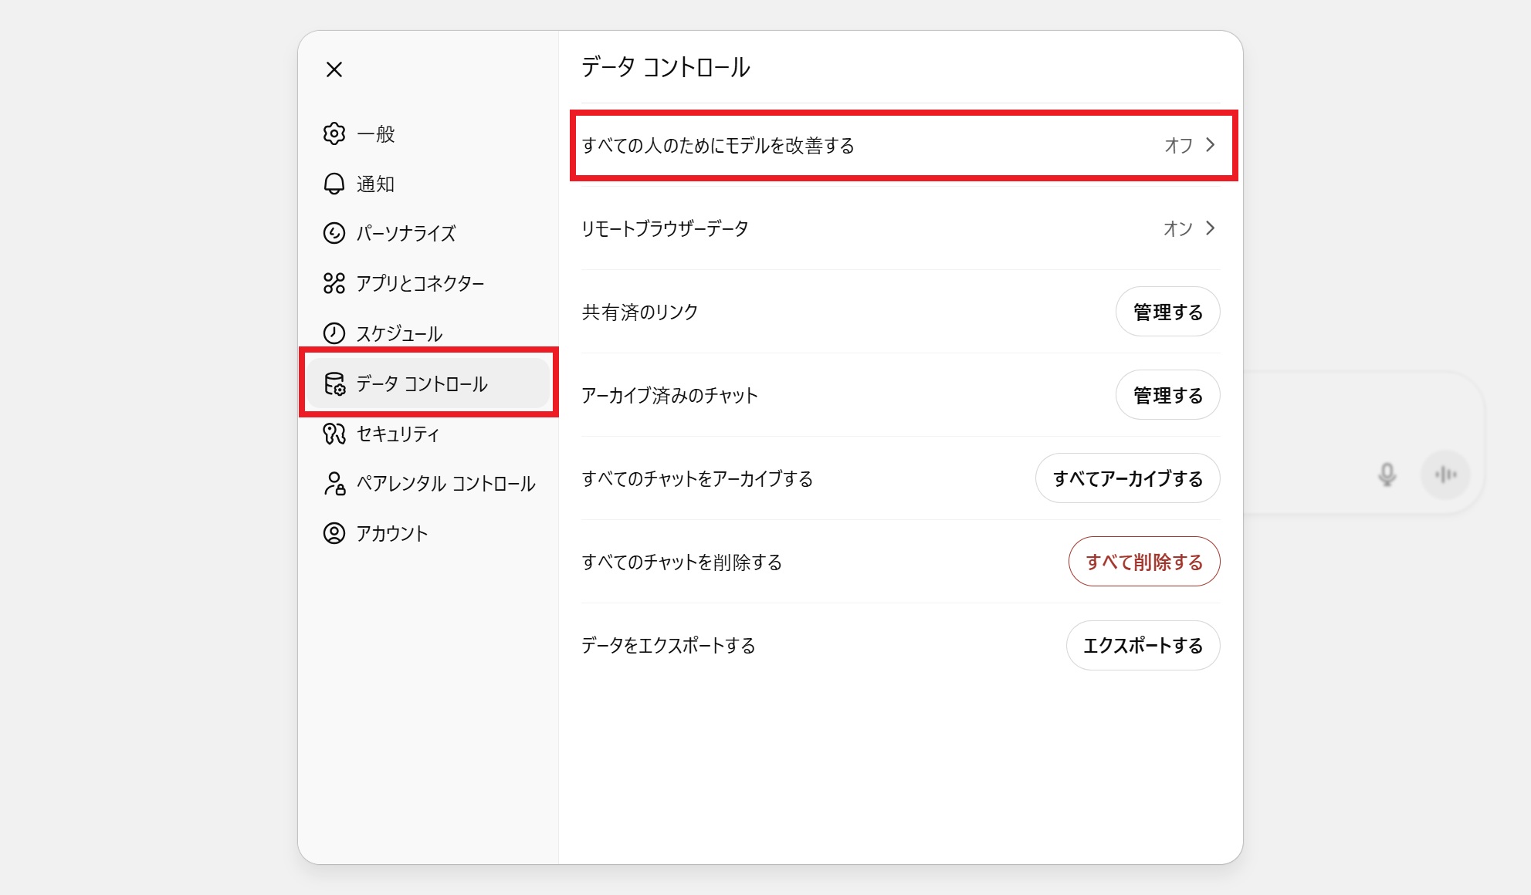1531x895 pixels.
Task: Click the red Delete All (すべて削除する) button
Action: [1143, 562]
